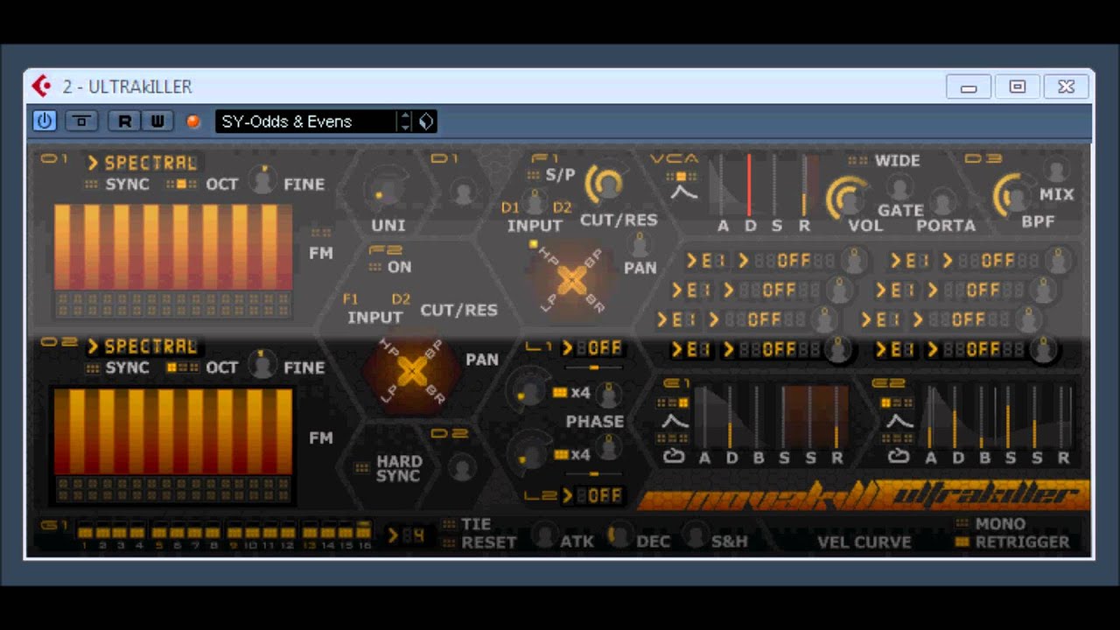Click filter 1 PAN knob

pos(640,244)
